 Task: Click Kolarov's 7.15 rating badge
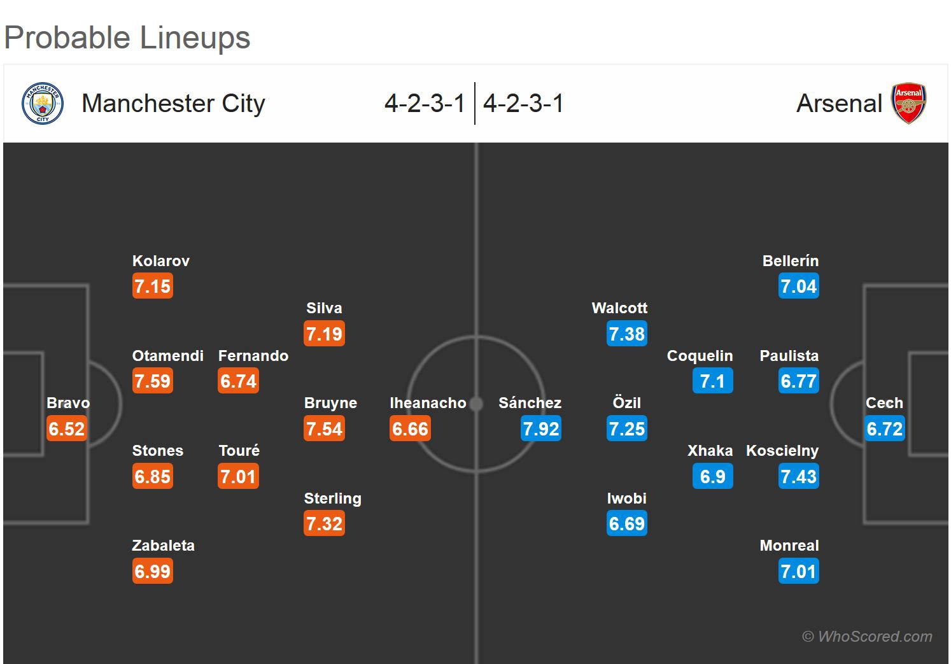[x=153, y=286]
